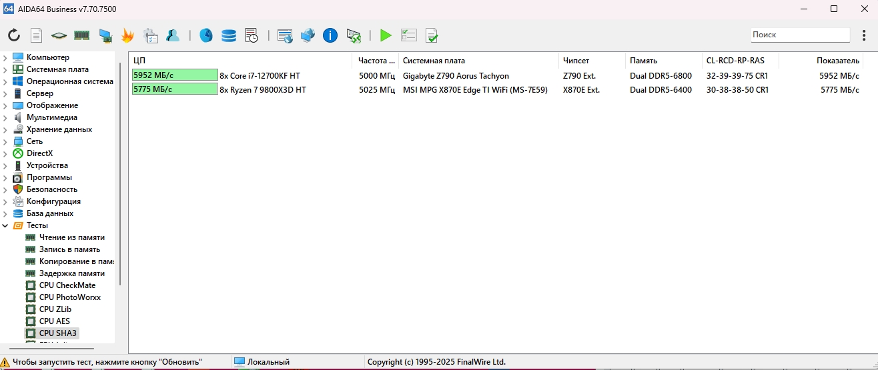Expand the Компьютер tree node

coord(5,57)
